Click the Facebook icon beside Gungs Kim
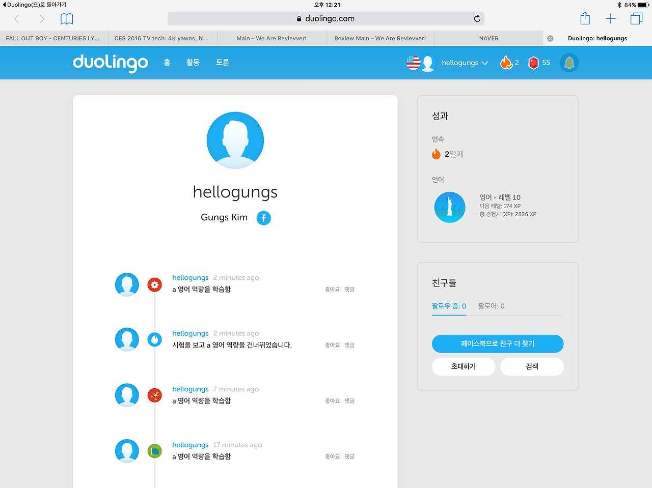This screenshot has height=488, width=652. click(263, 218)
